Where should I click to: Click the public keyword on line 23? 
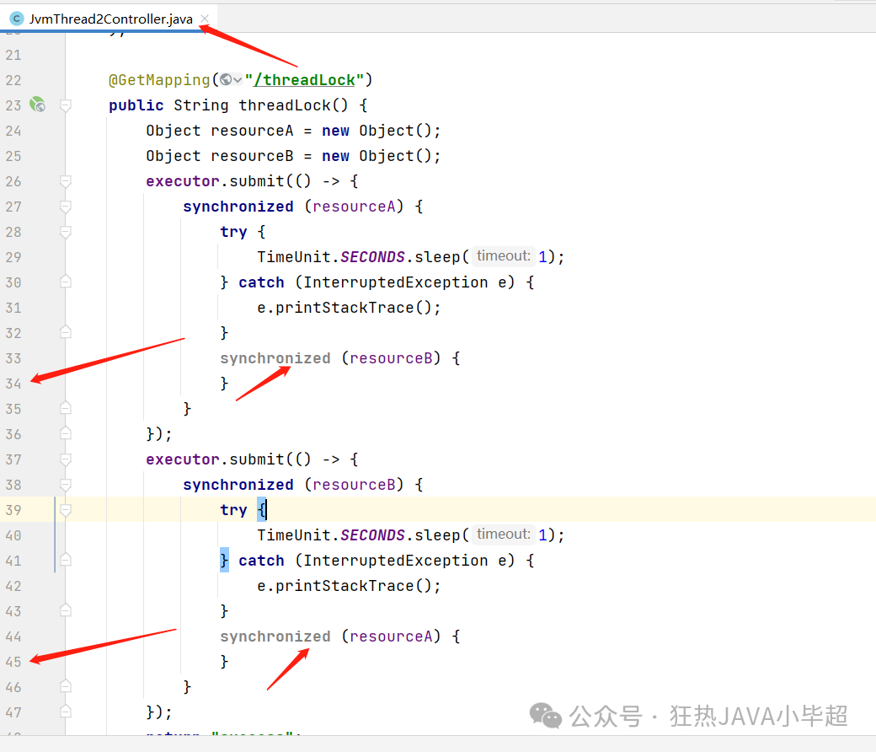click(136, 105)
